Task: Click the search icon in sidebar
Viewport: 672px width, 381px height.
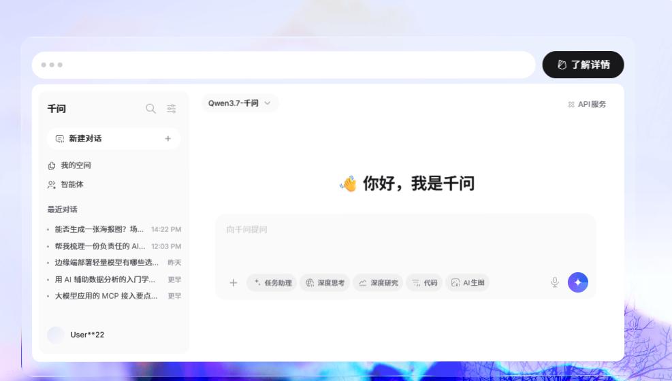Action: 150,109
